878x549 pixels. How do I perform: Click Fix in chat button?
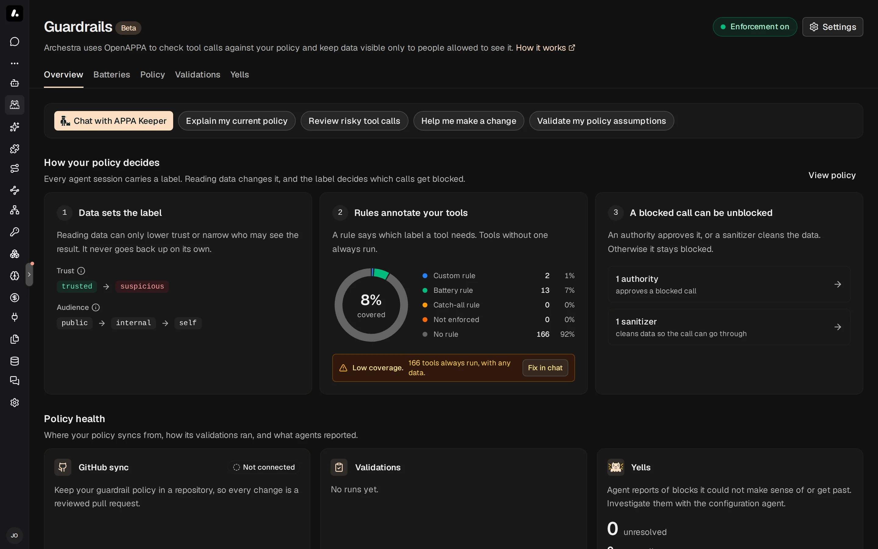pos(545,368)
